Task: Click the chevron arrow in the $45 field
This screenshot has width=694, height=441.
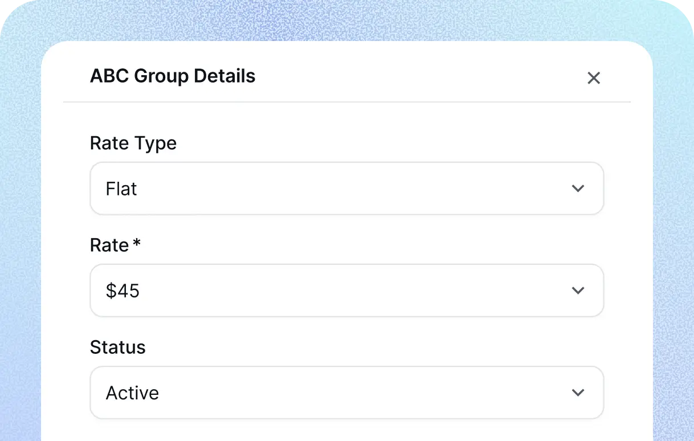Action: 578,291
